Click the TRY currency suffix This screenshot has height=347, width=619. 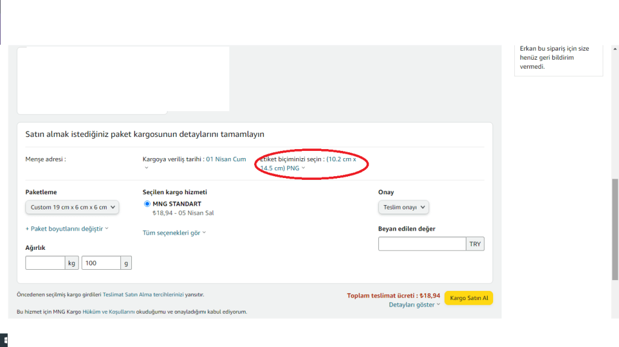(x=475, y=244)
